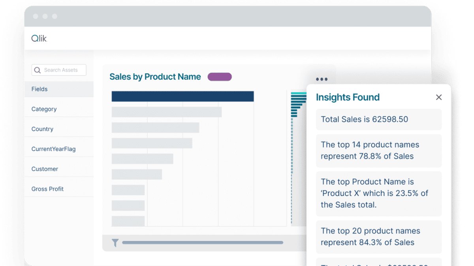Focus the Search Assets field
Image resolution: width=474 pixels, height=266 pixels.
(x=59, y=70)
